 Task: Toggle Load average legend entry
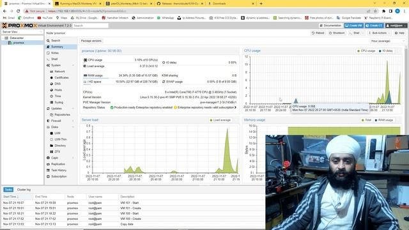pyautogui.click(x=220, y=120)
